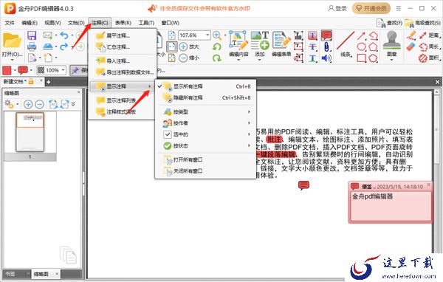
Task: Click the 登录 login button
Action: [x=337, y=8]
